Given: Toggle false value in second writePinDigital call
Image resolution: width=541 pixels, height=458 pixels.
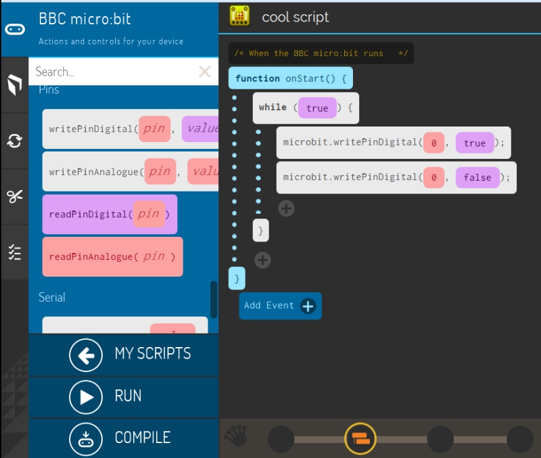Looking at the screenshot, I should point(477,177).
